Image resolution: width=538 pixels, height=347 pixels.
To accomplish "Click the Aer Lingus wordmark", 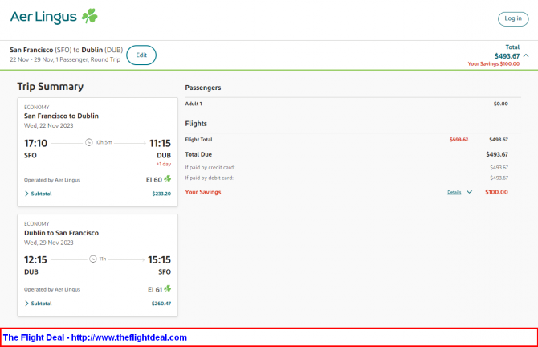I will [x=43, y=17].
